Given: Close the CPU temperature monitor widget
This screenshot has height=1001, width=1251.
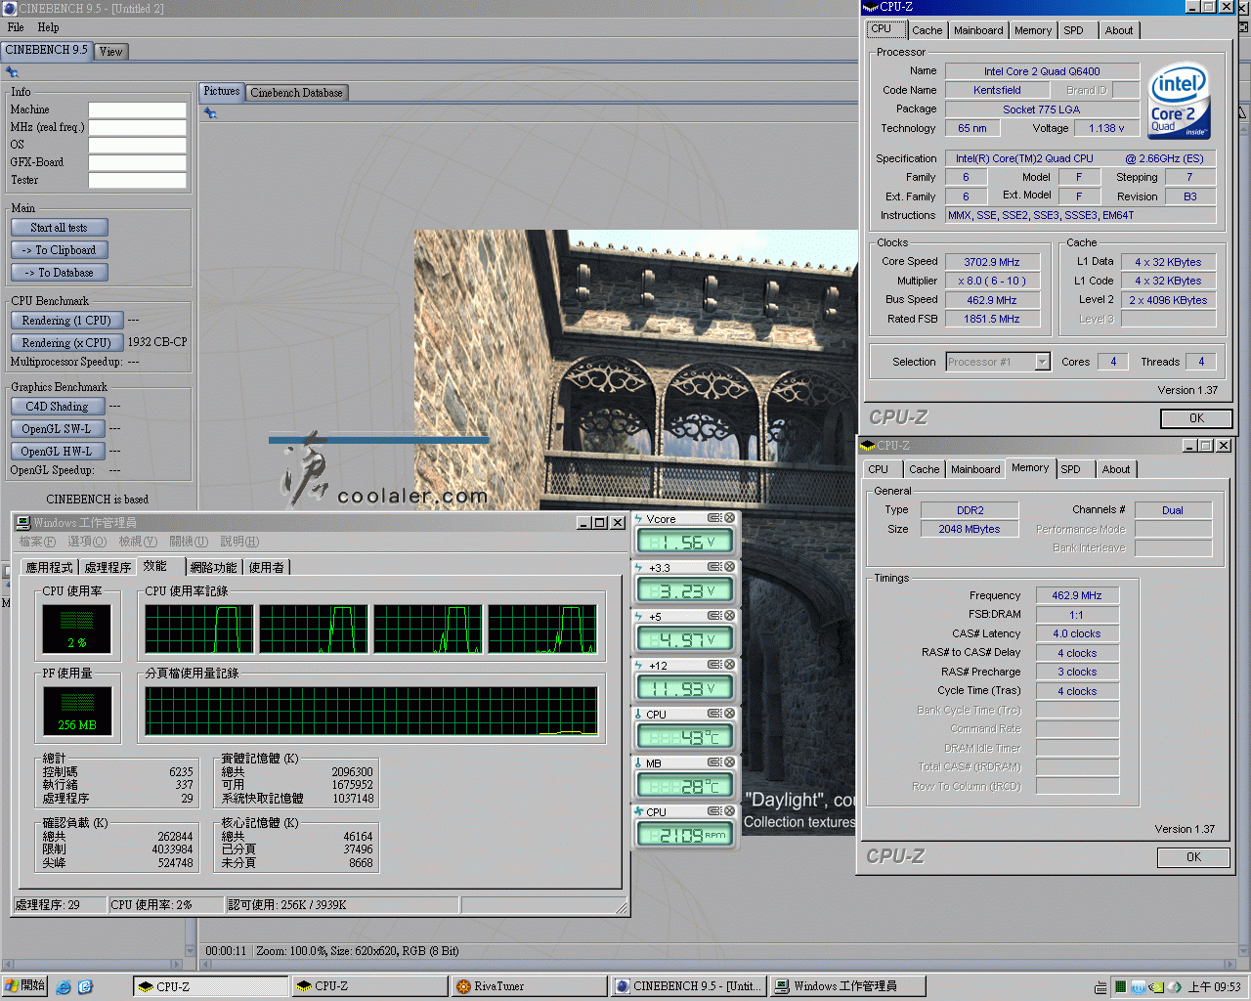Looking at the screenshot, I should pyautogui.click(x=729, y=714).
